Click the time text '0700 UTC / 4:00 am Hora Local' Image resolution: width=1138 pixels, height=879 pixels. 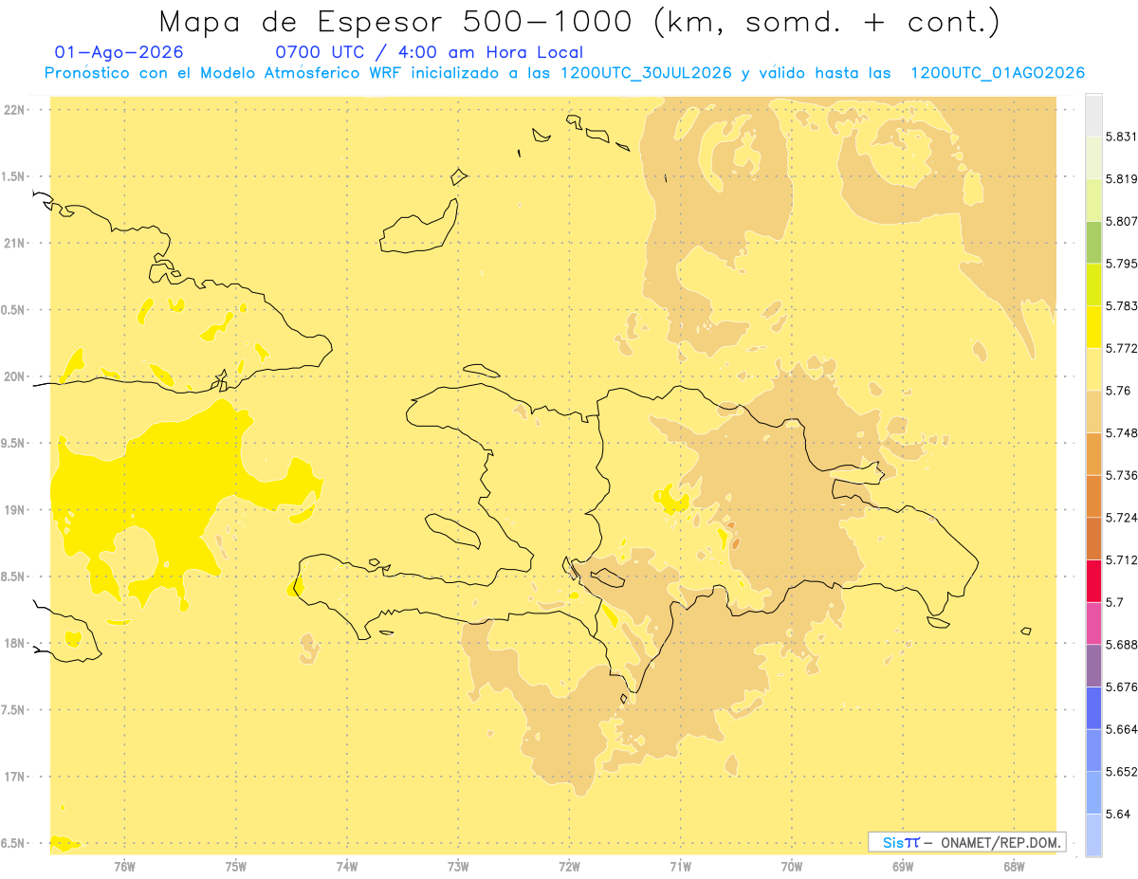click(429, 52)
